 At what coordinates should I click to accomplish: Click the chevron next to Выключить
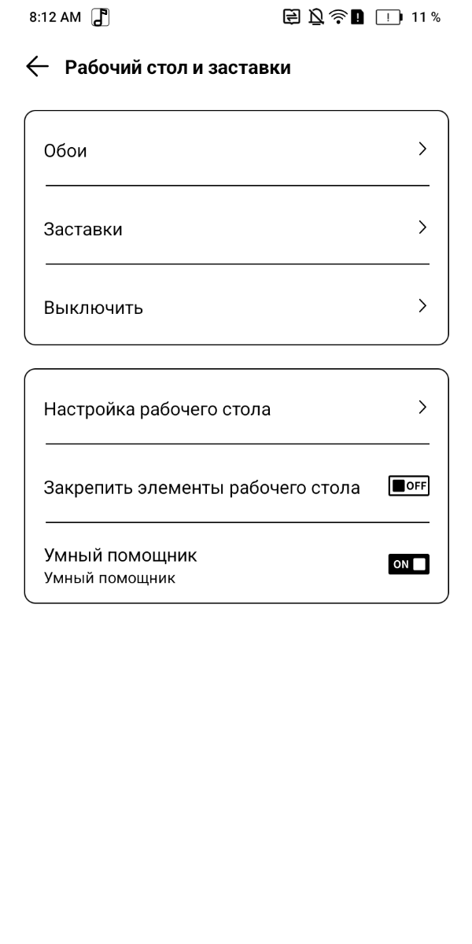coord(422,306)
